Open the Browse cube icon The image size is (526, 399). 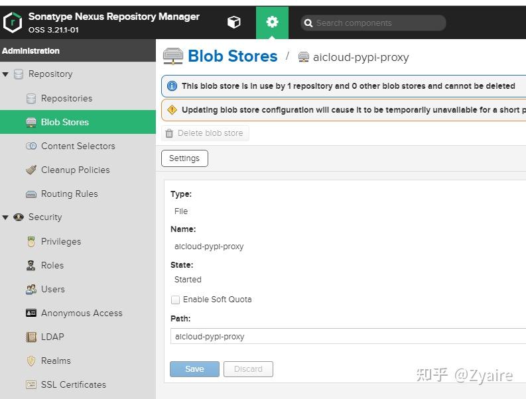(234, 22)
